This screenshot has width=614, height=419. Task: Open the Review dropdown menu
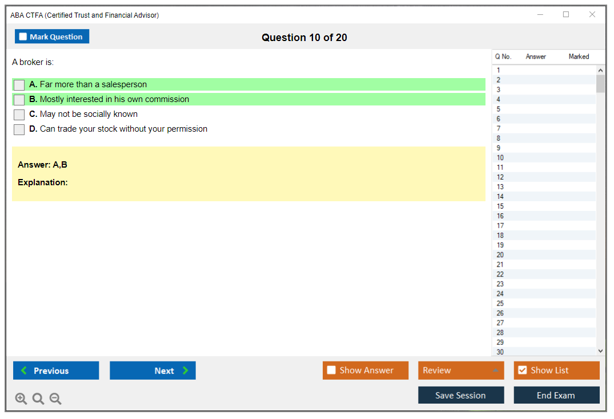point(460,371)
